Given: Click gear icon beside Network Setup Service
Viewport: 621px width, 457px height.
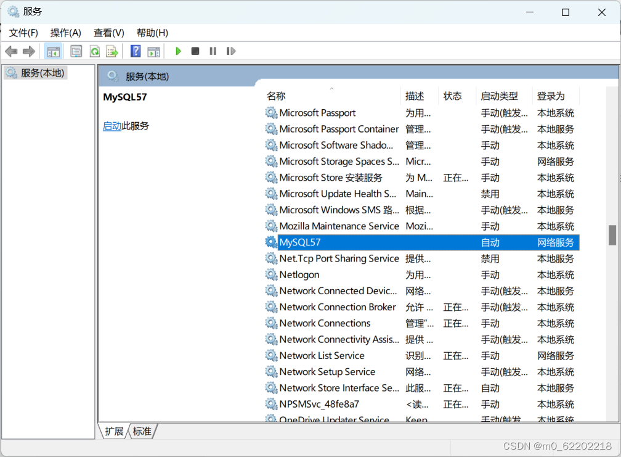Looking at the screenshot, I should tap(271, 371).
